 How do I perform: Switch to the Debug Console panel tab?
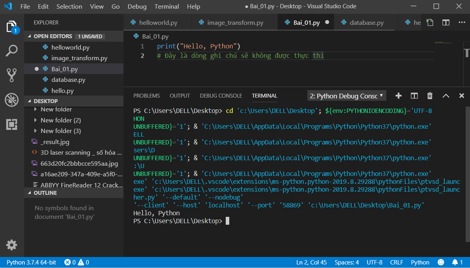pos(221,96)
